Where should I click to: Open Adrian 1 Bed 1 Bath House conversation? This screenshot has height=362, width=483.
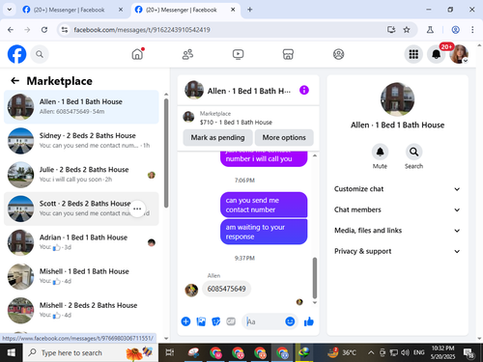81,242
